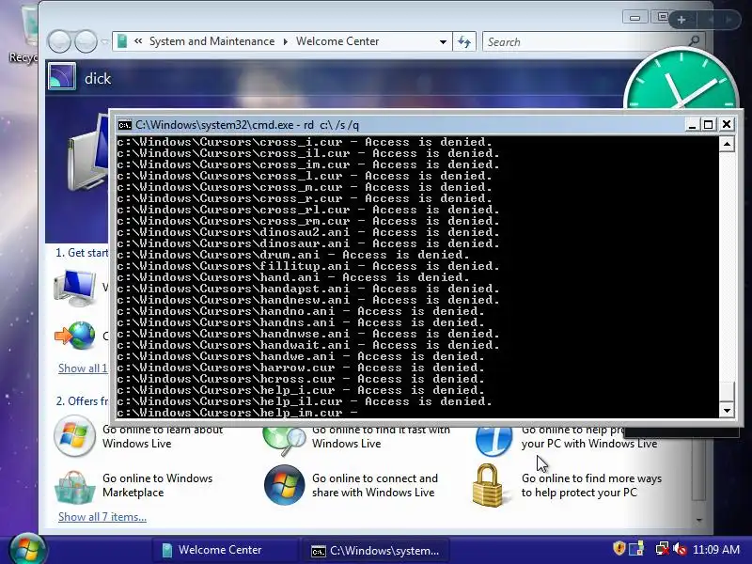Click the 2. Offers section heading
This screenshot has height=564, width=752.
[82, 401]
